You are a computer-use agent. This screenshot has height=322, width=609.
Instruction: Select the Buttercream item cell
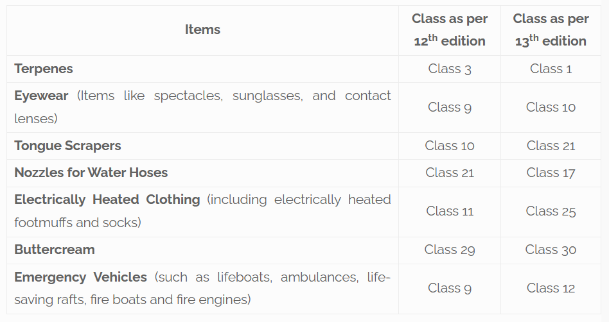pyautogui.click(x=55, y=250)
